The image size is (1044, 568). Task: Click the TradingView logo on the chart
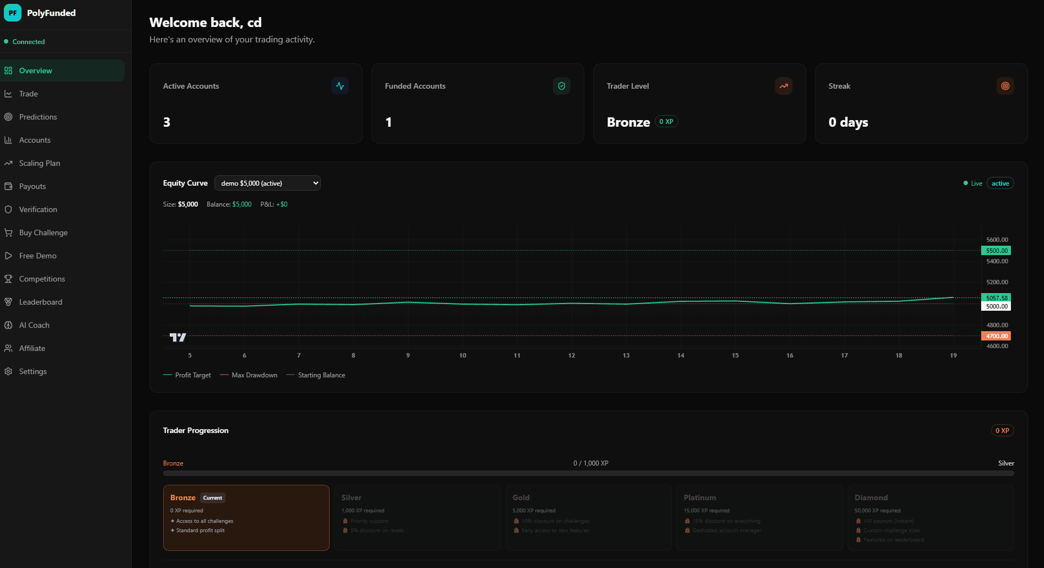click(177, 337)
